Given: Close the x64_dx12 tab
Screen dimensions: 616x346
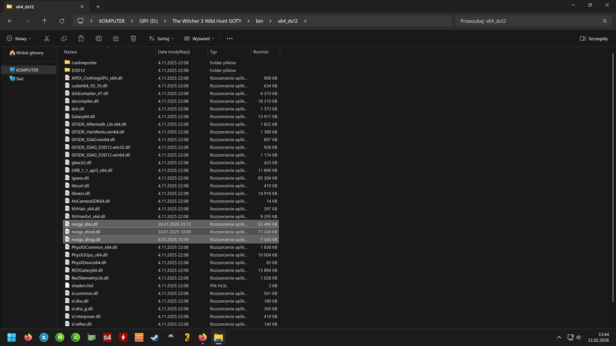Looking at the screenshot, I should [x=82, y=7].
